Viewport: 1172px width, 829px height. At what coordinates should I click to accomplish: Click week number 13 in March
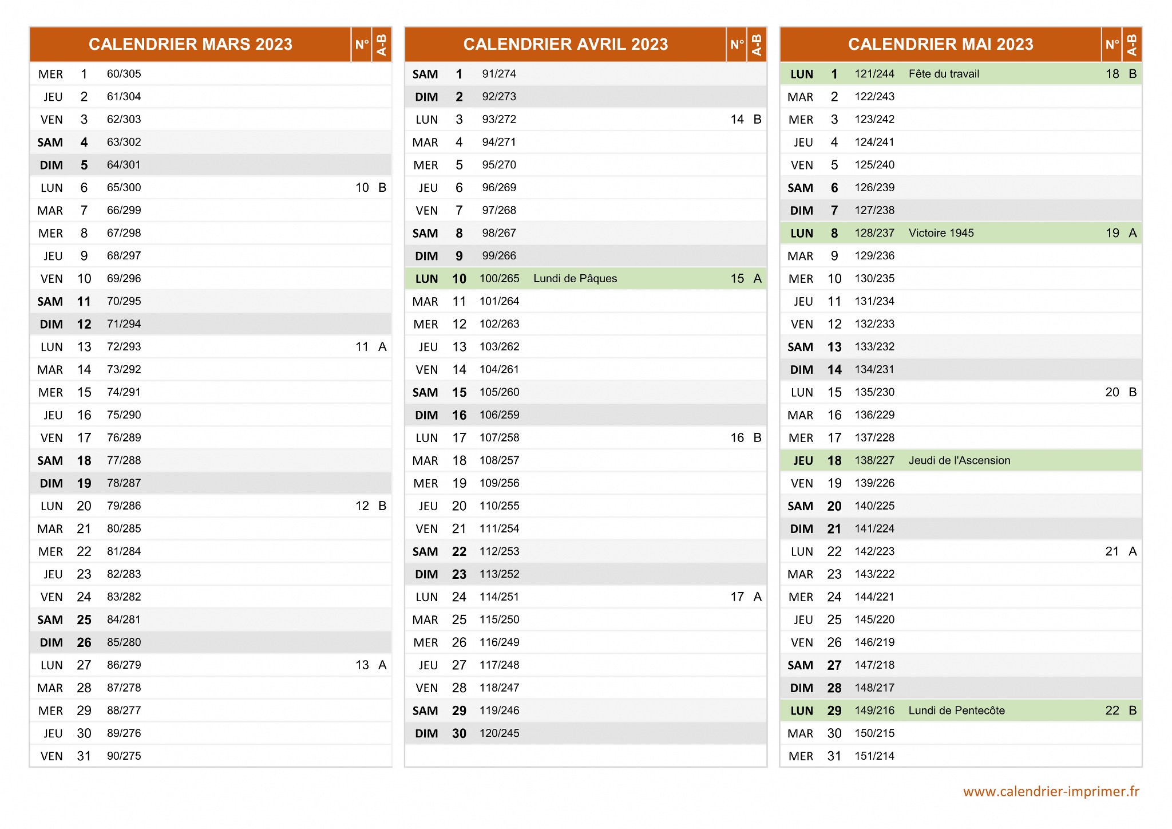click(x=362, y=665)
